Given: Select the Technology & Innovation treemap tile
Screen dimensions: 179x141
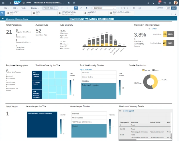Looking at the screenshot, I should pyautogui.click(x=99, y=90).
